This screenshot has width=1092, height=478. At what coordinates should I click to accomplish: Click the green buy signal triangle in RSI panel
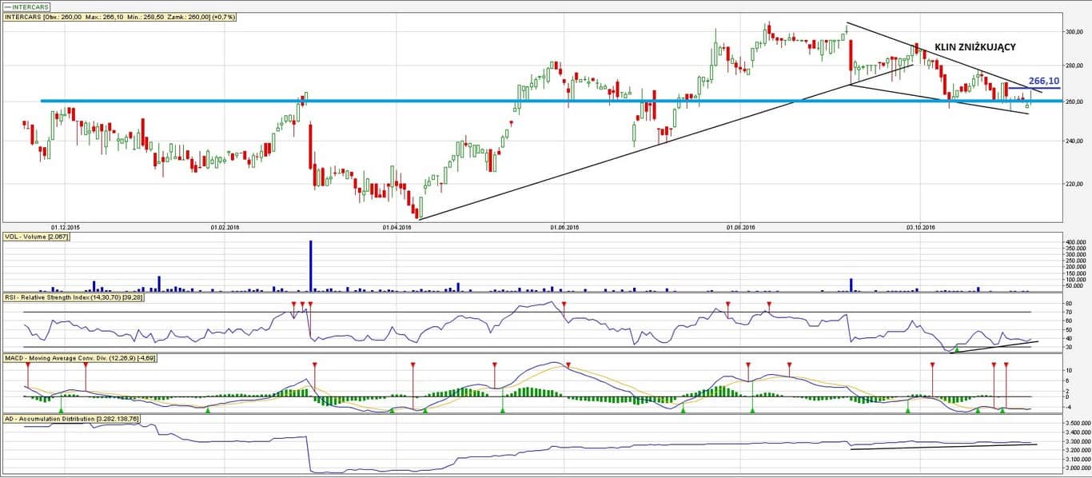(x=957, y=349)
